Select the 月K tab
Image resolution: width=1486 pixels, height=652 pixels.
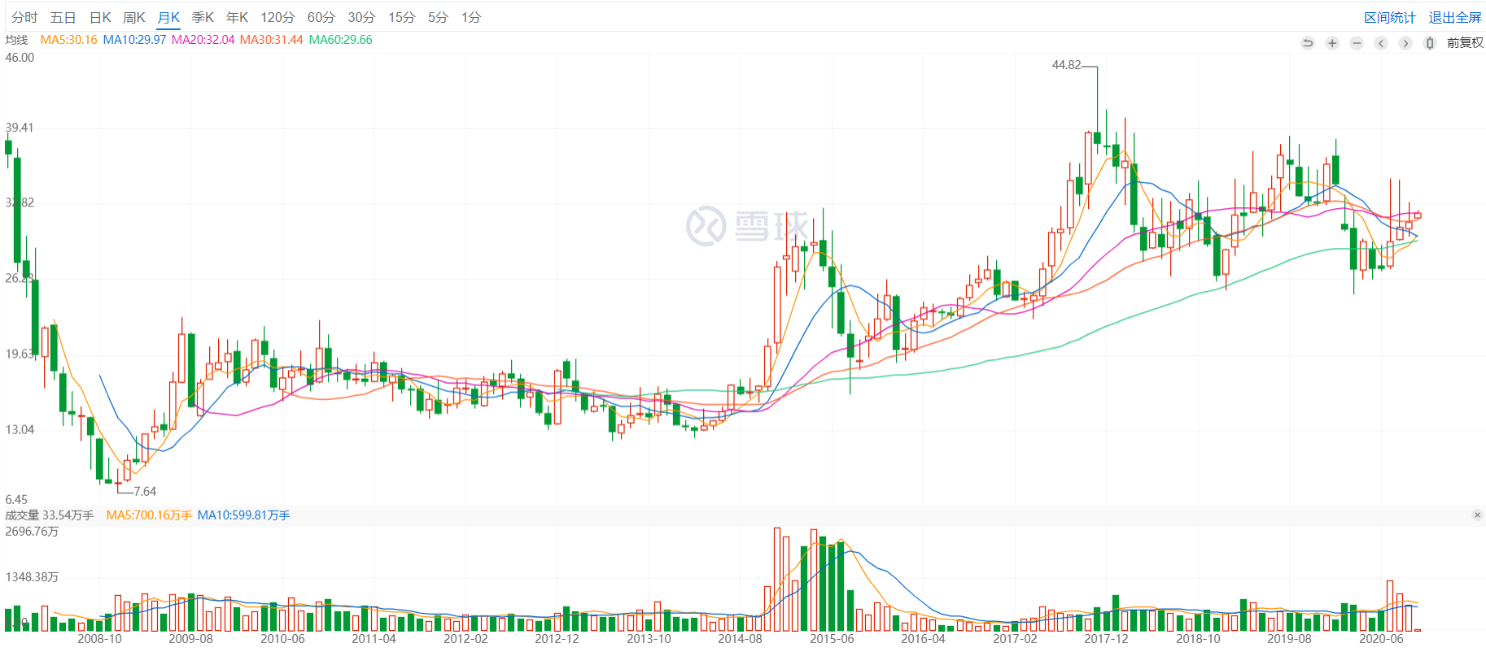pyautogui.click(x=168, y=17)
